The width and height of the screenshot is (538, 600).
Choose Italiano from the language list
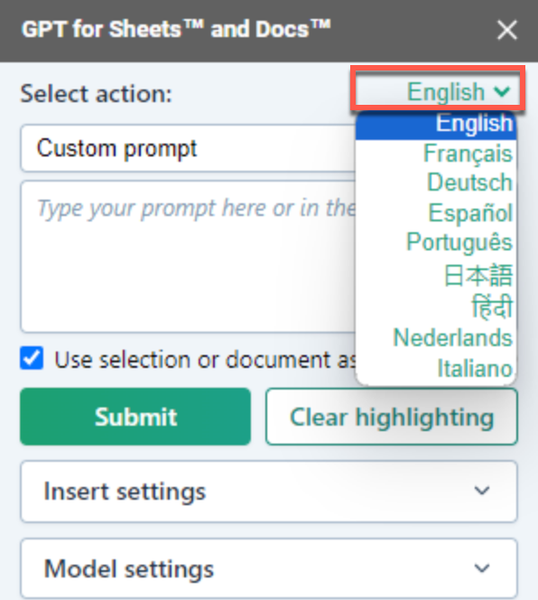point(436,369)
